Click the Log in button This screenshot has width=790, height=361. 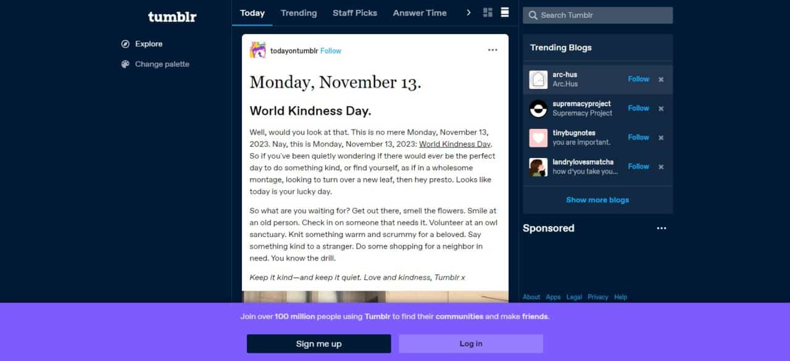tap(471, 344)
